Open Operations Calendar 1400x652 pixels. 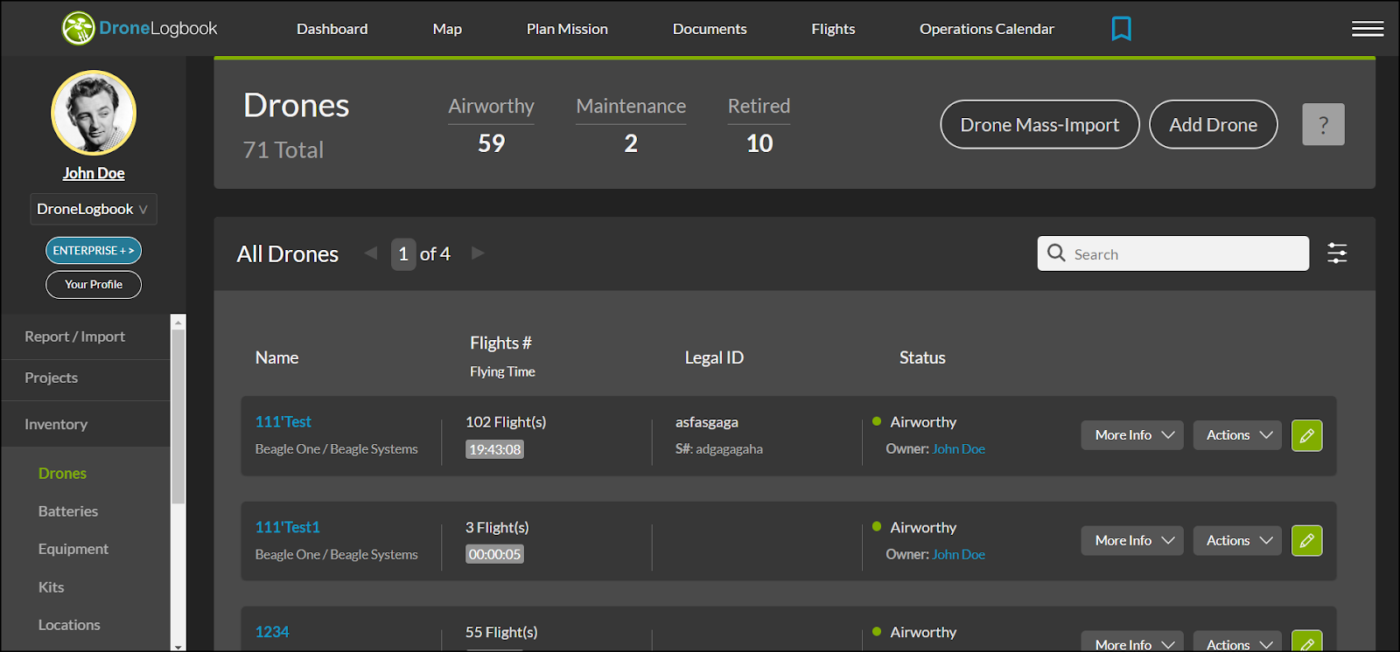pyautogui.click(x=987, y=29)
